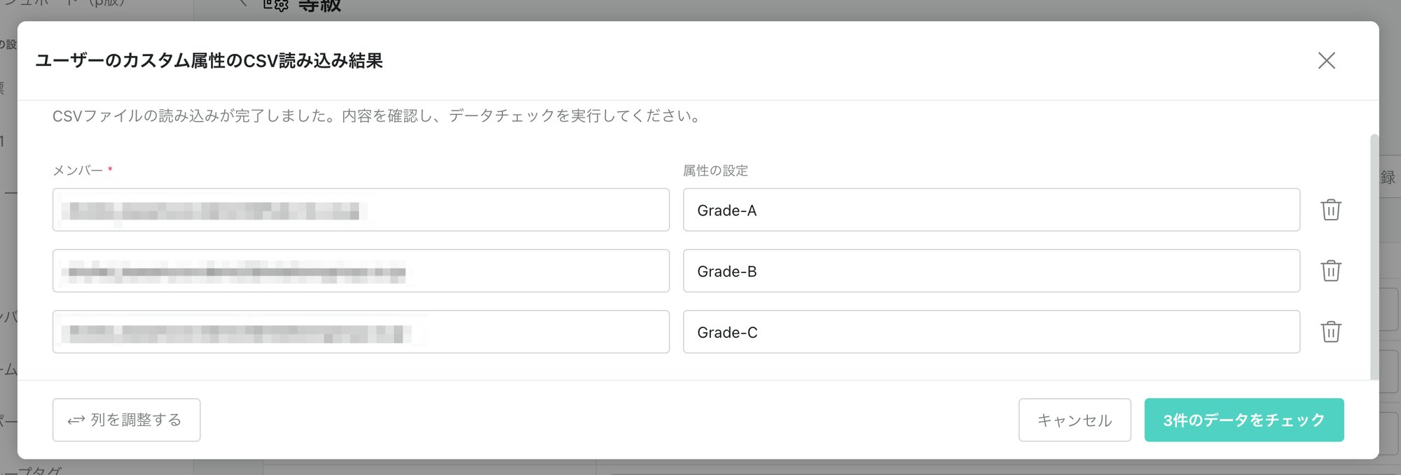Run the 3件のデータをチェック button

(x=1243, y=420)
